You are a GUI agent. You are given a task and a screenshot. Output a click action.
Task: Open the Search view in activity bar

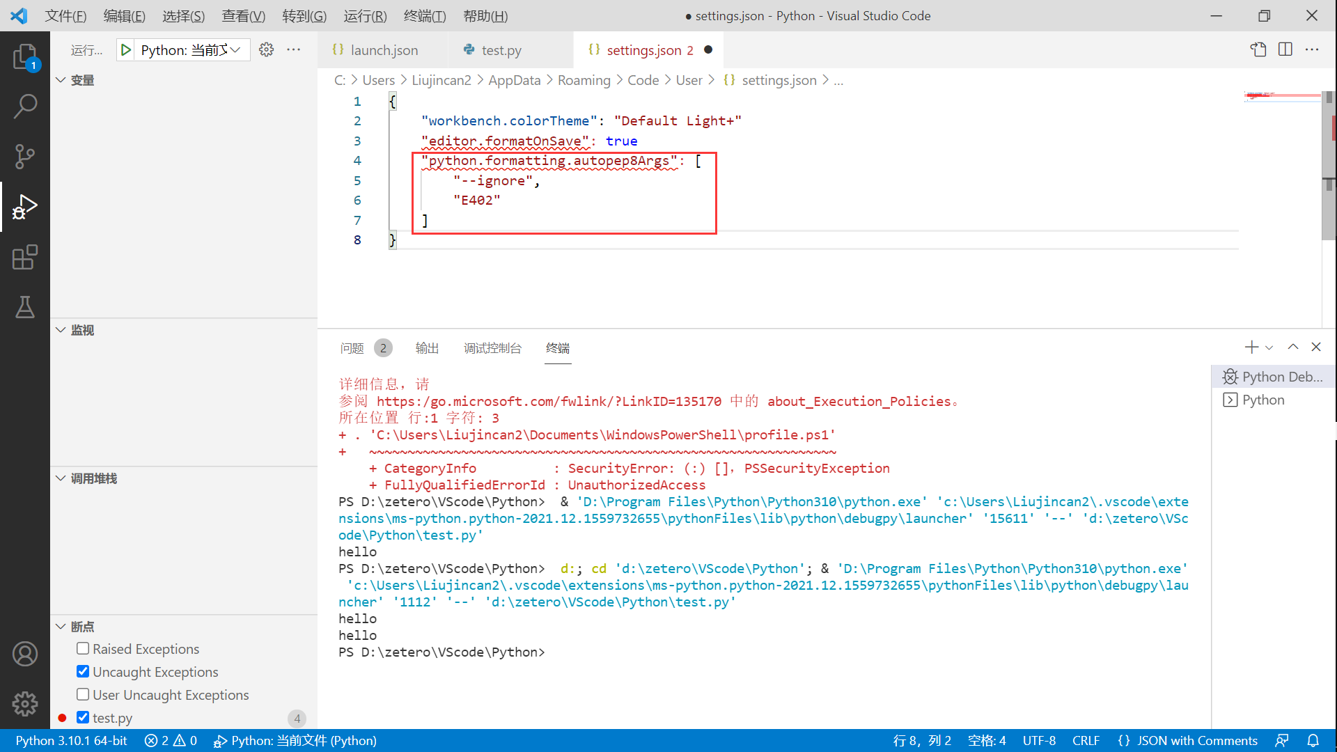coord(25,107)
